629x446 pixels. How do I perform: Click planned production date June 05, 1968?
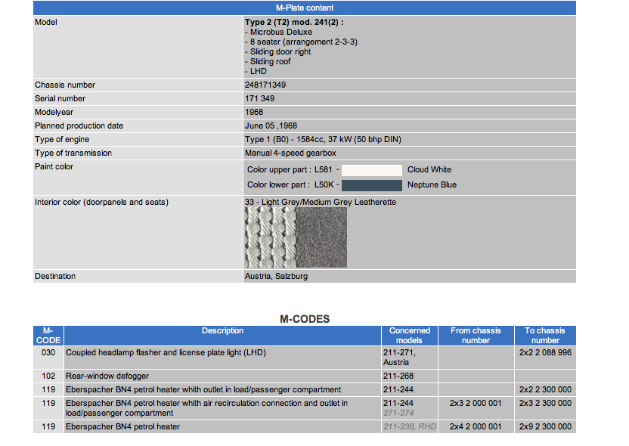[x=273, y=126]
